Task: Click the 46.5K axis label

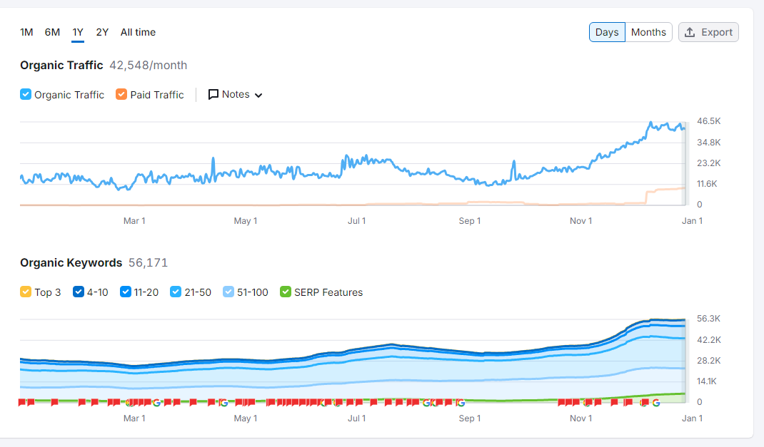Action: point(708,121)
